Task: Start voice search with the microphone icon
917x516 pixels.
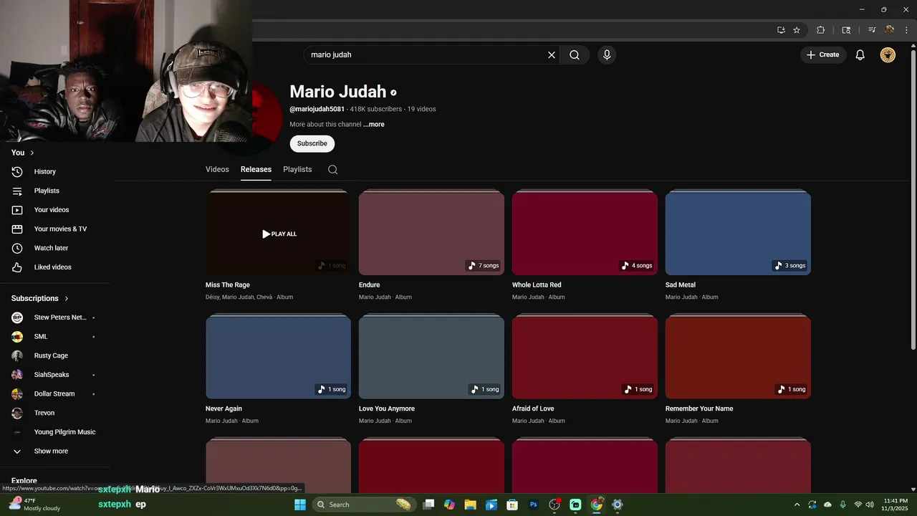Action: (607, 54)
